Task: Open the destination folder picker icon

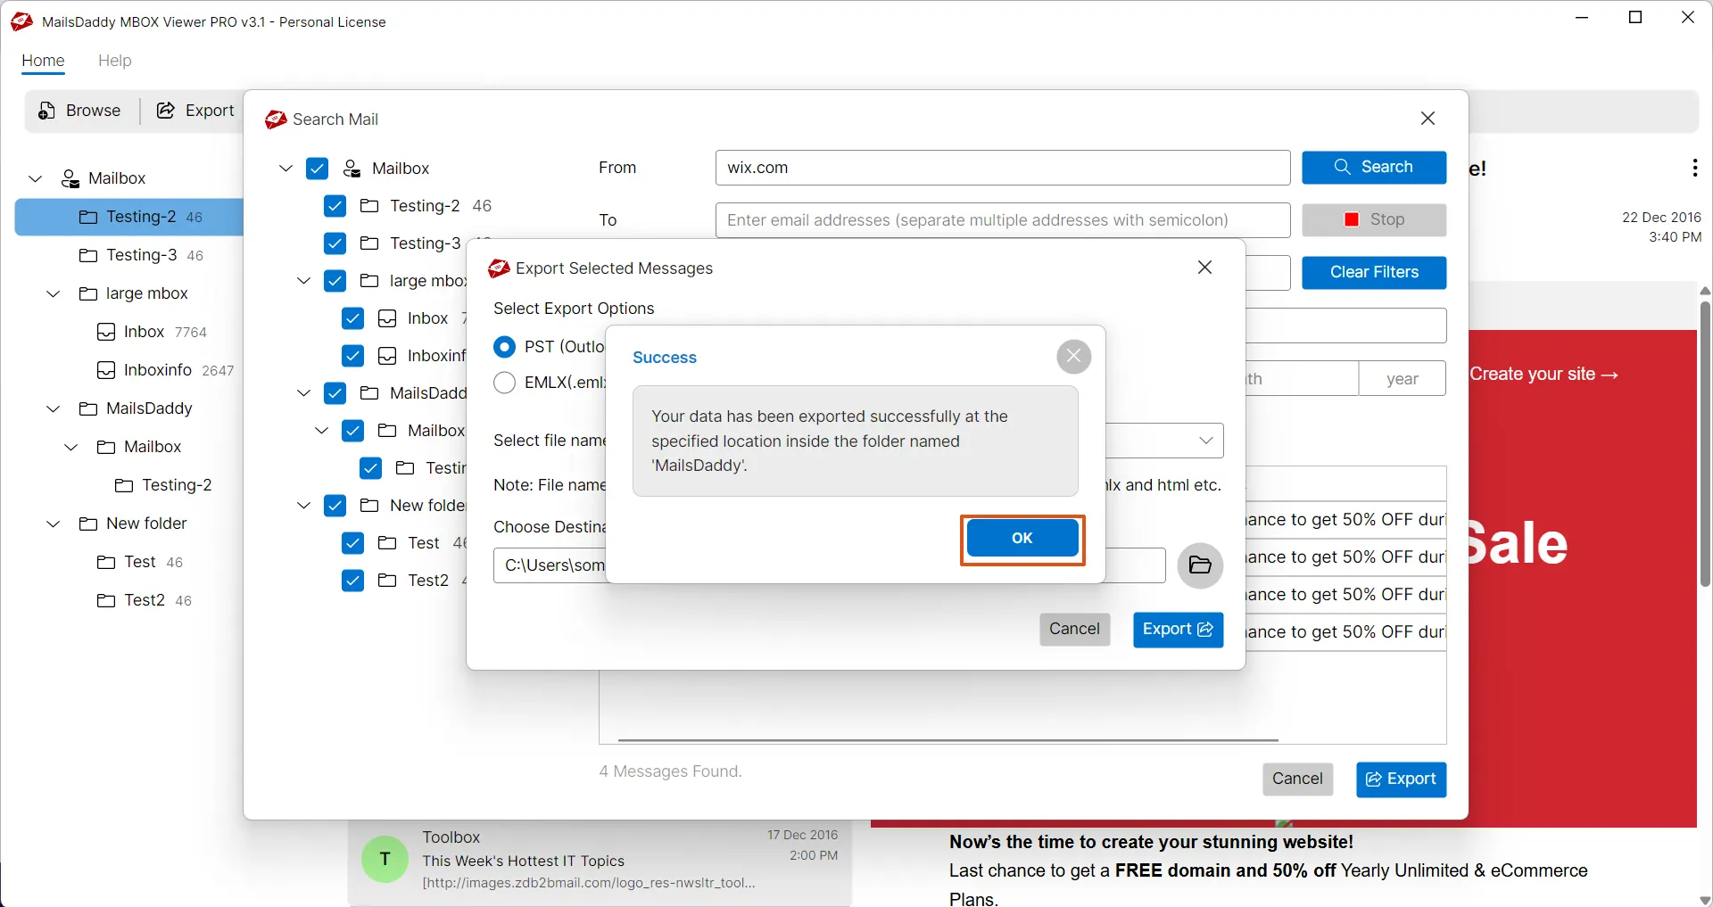Action: pos(1200,565)
